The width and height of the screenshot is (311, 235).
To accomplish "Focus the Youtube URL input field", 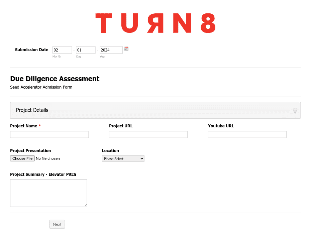I will (x=247, y=134).
